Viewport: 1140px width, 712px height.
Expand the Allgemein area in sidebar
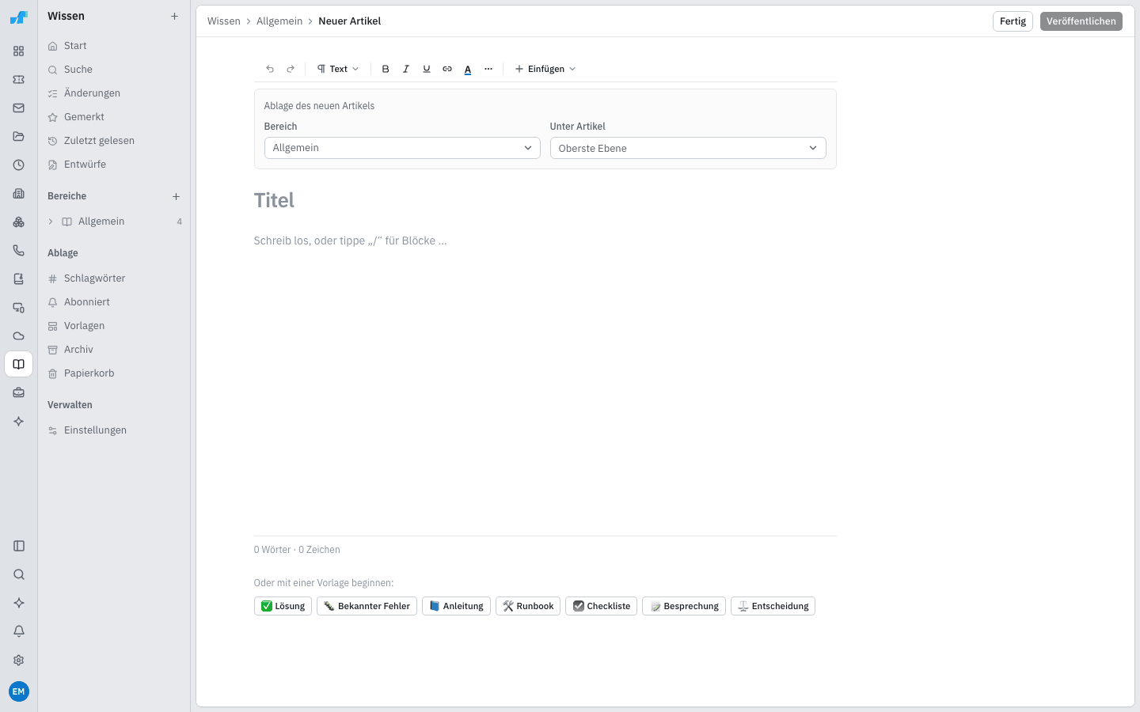pyautogui.click(x=51, y=222)
